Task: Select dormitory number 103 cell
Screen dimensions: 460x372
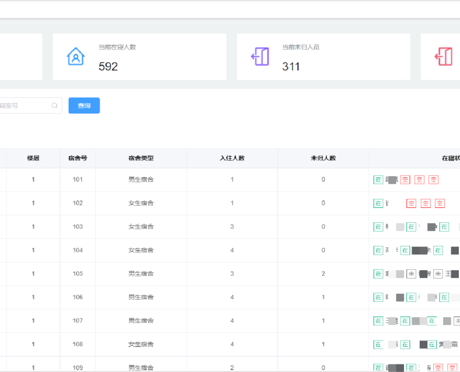Action: pos(78,227)
